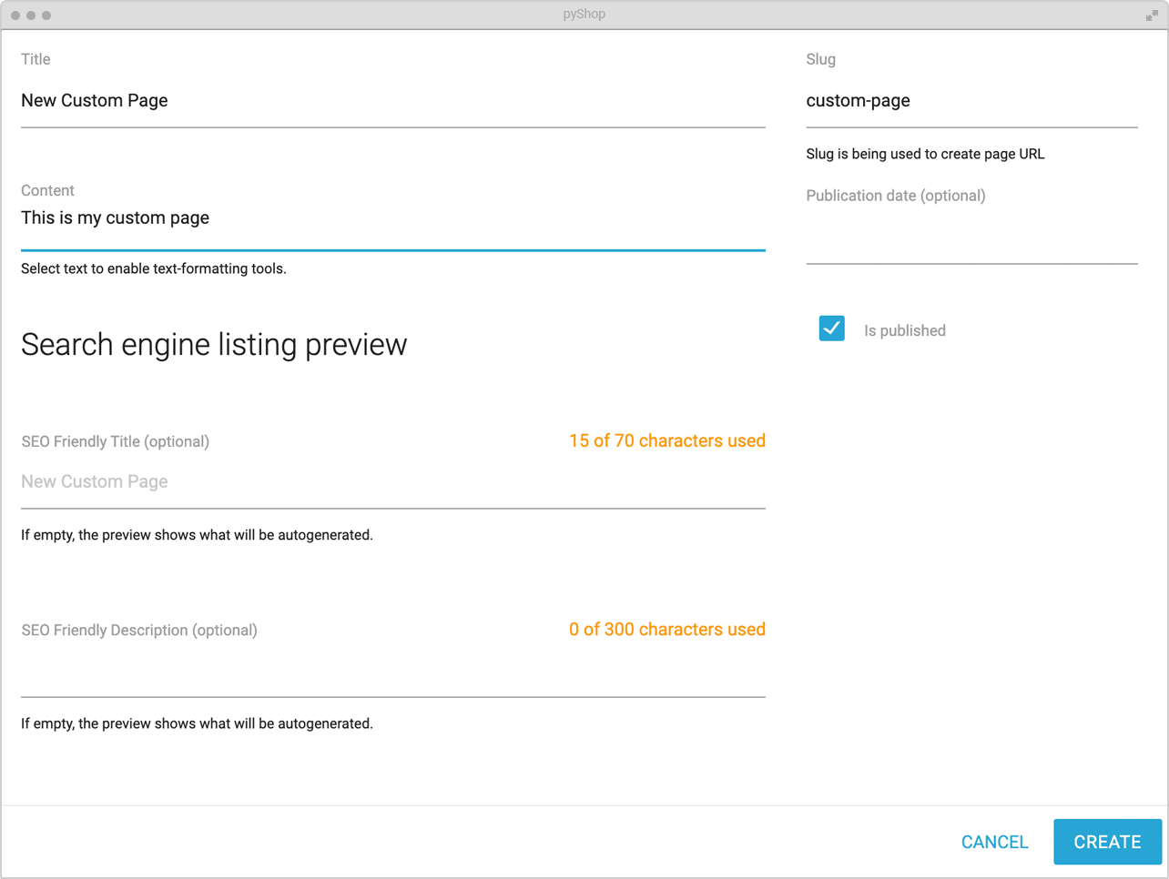Image resolution: width=1169 pixels, height=879 pixels.
Task: Click 'Select text to enable text-formatting tools.' hint
Action: 154,268
